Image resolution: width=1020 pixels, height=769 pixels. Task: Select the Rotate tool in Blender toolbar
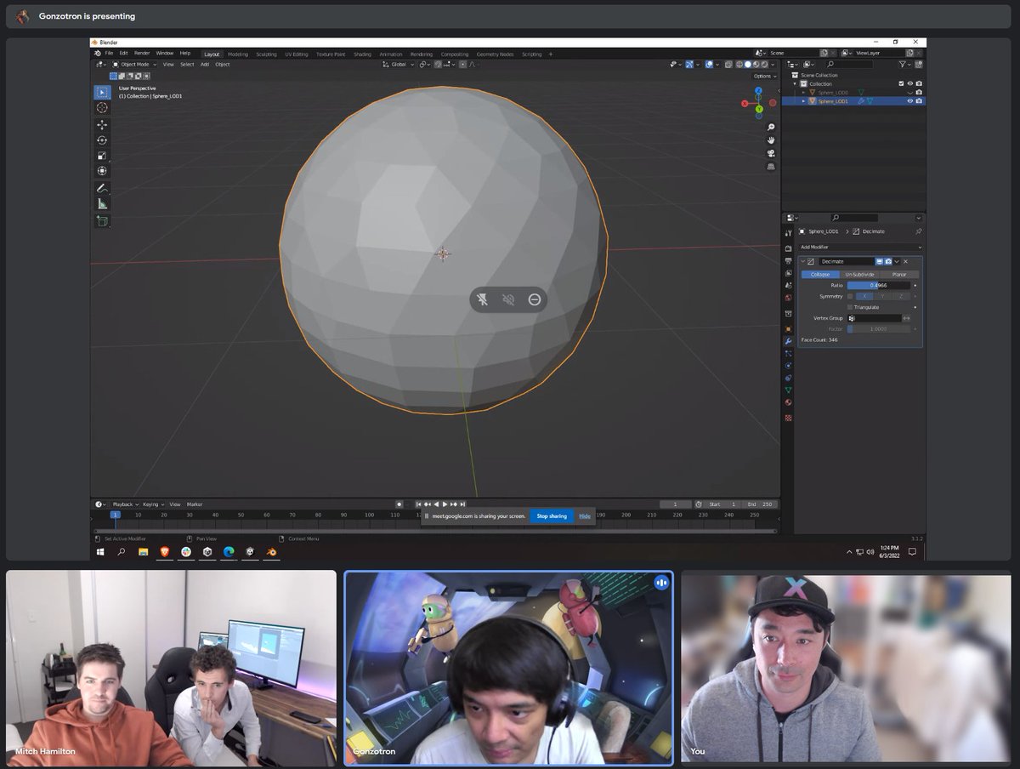[102, 140]
